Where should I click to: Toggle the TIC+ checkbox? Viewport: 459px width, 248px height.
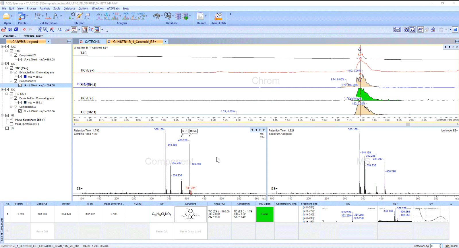(x=7, y=64)
